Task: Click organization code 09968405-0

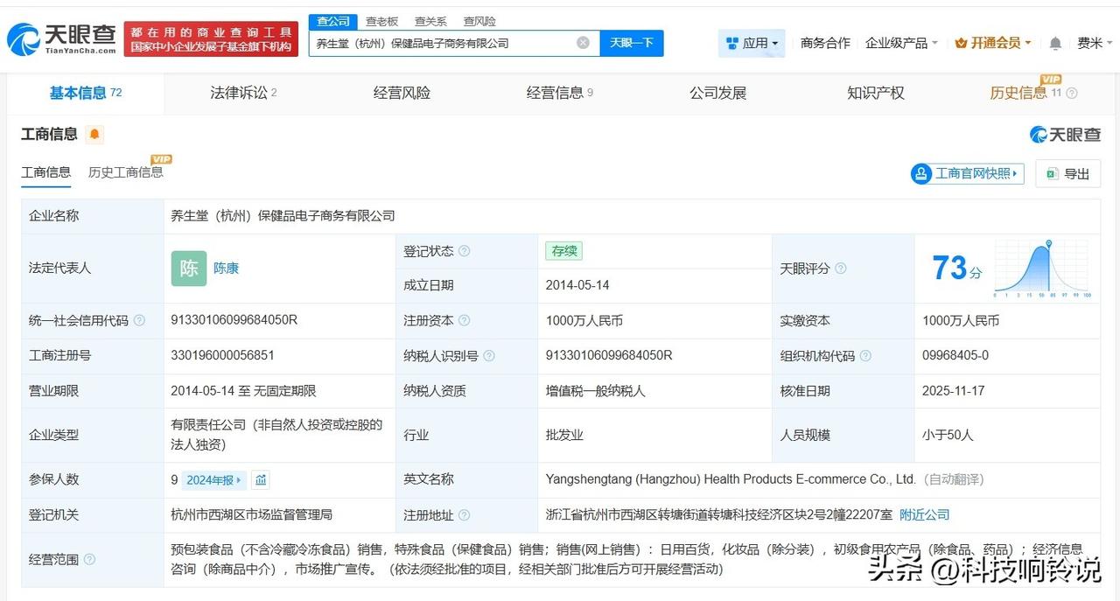Action: (x=955, y=355)
